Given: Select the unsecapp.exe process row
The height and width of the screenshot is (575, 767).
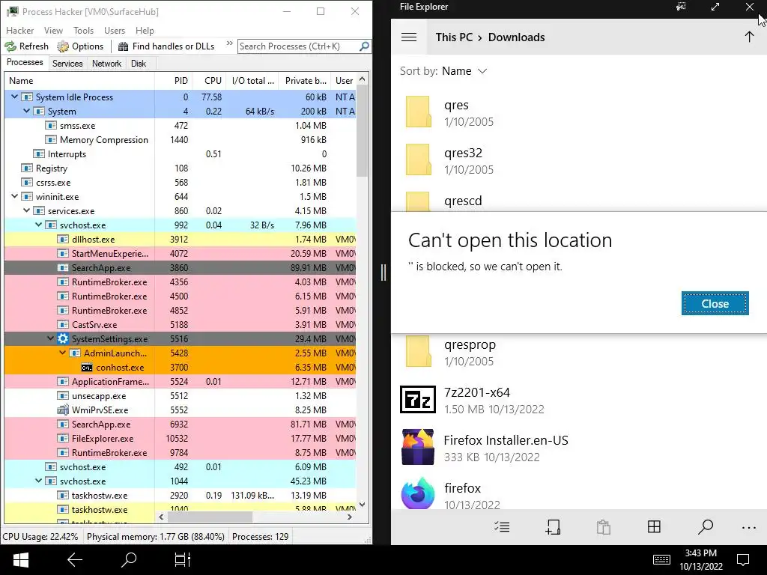Looking at the screenshot, I should (180, 395).
